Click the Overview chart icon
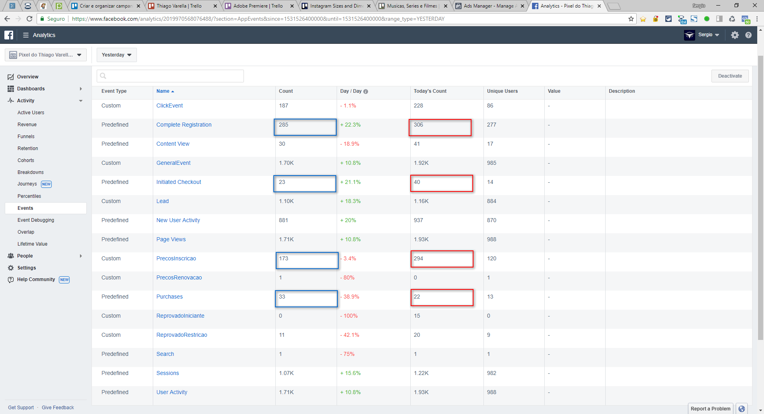This screenshot has width=764, height=414. click(x=11, y=77)
